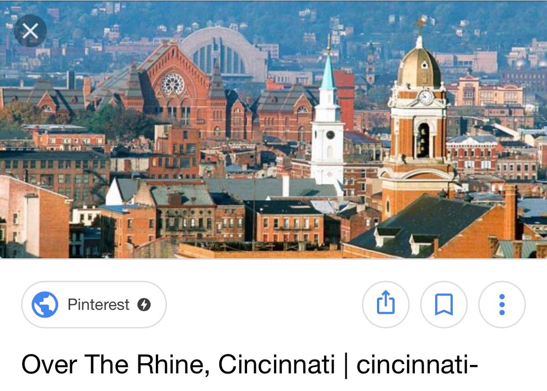
Task: Click the rose window on the red Music Hall
Action: click(173, 84)
